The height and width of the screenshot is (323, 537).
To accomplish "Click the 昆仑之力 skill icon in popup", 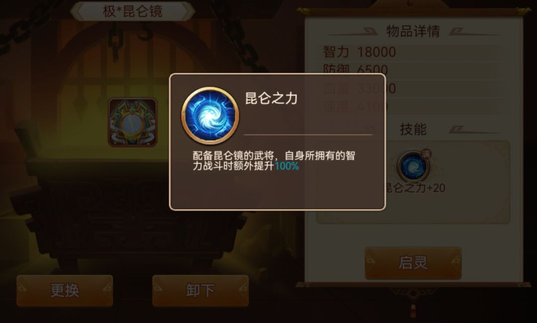I will tap(210, 115).
